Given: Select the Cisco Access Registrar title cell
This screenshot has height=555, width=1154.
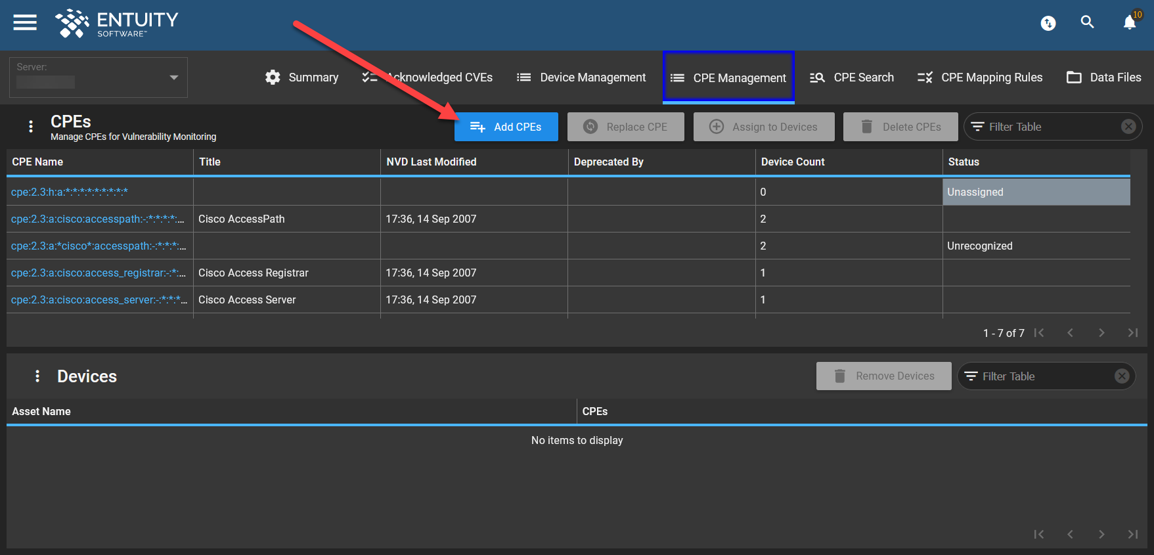Looking at the screenshot, I should [287, 273].
